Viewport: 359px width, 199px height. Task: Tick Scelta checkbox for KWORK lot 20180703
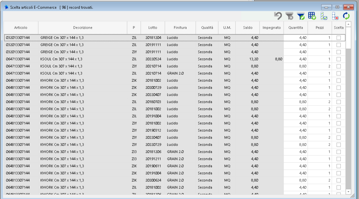pos(339,102)
